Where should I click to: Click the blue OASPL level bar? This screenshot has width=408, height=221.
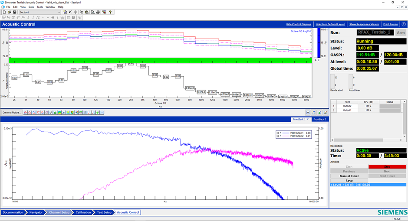tap(319, 43)
